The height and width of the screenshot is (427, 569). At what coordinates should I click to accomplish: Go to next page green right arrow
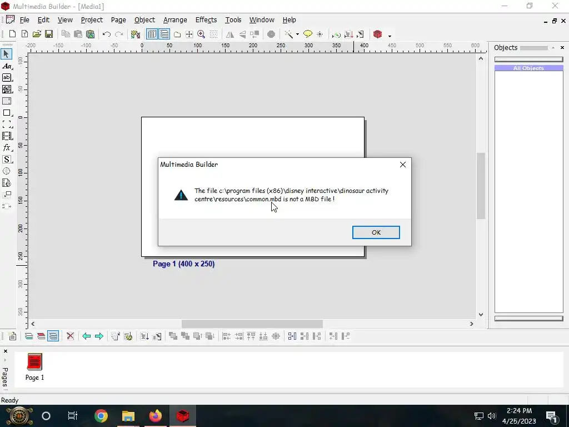[99, 336]
